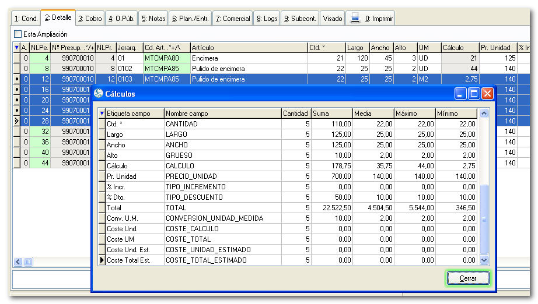Switch to the 5: Notas tab
This screenshot has width=538, height=304.
tap(153, 19)
